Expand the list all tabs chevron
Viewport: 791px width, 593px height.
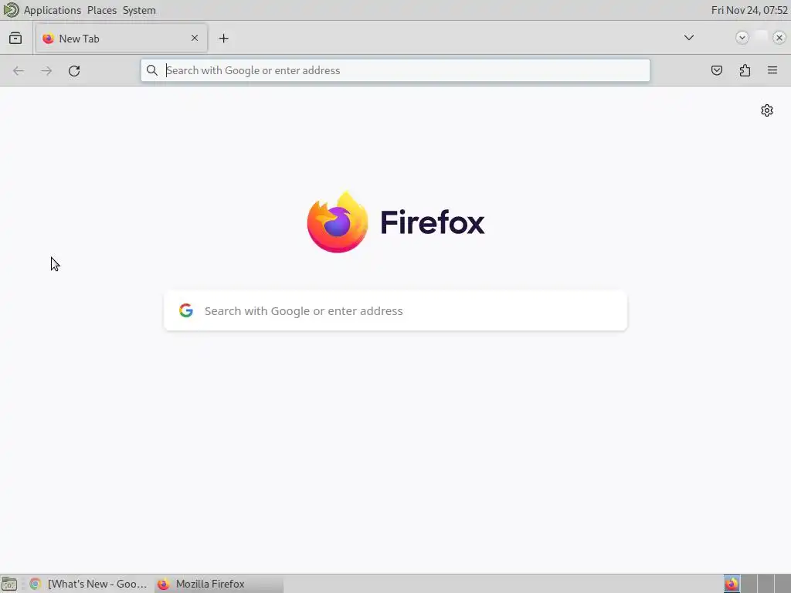688,38
